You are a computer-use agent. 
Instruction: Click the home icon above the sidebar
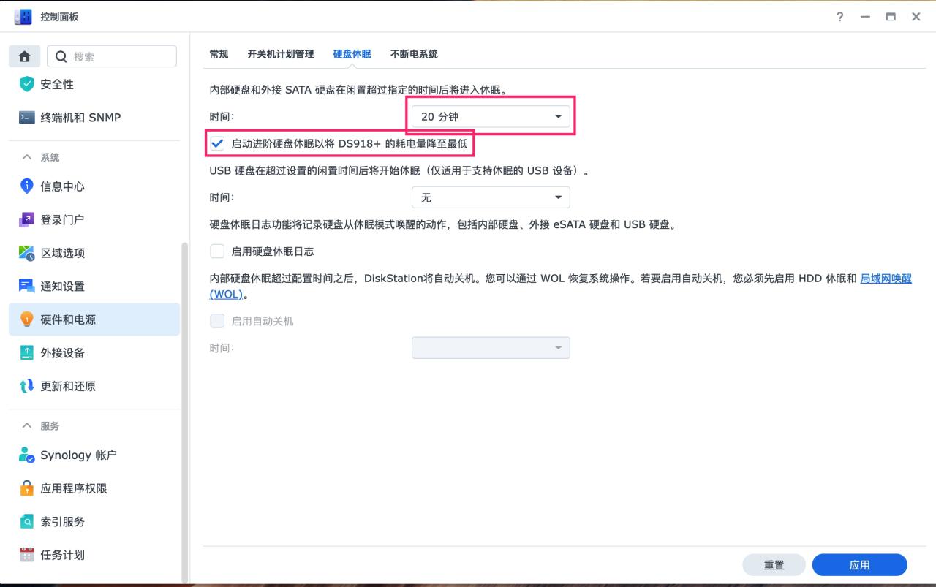click(x=24, y=56)
